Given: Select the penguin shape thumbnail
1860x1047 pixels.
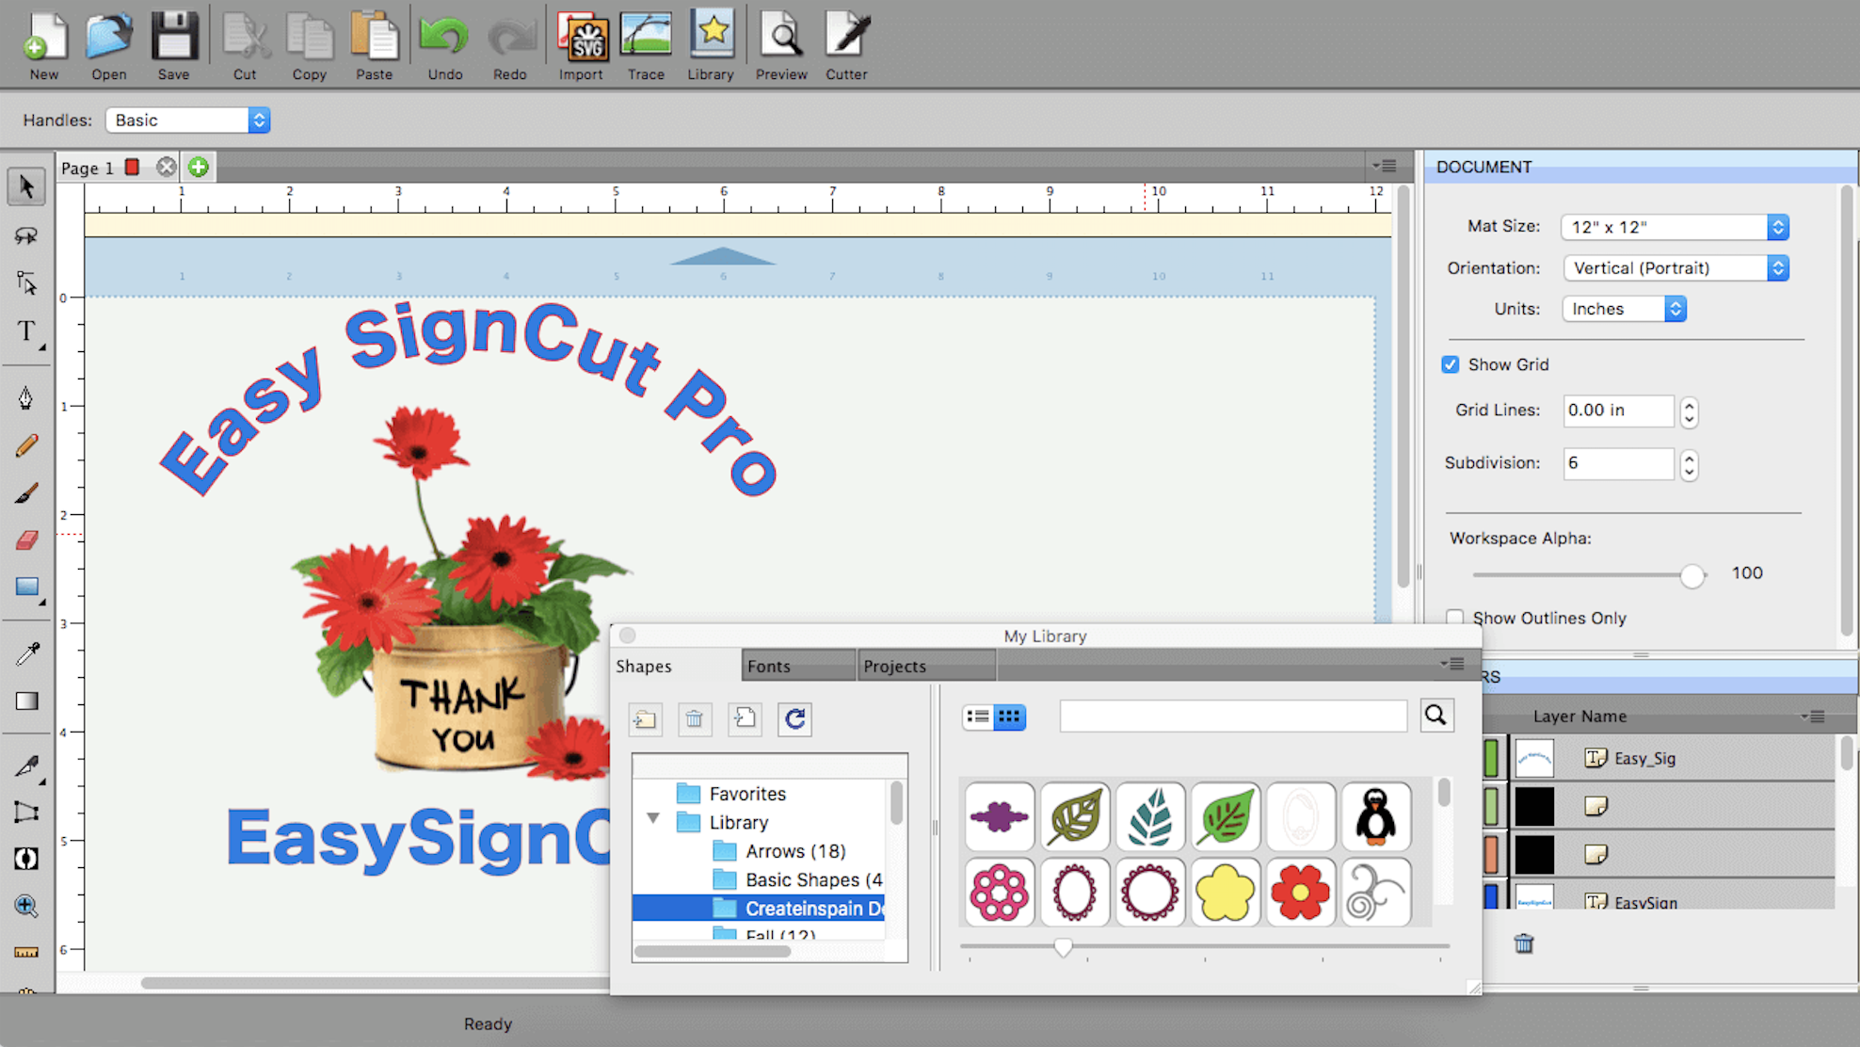Looking at the screenshot, I should 1376,816.
